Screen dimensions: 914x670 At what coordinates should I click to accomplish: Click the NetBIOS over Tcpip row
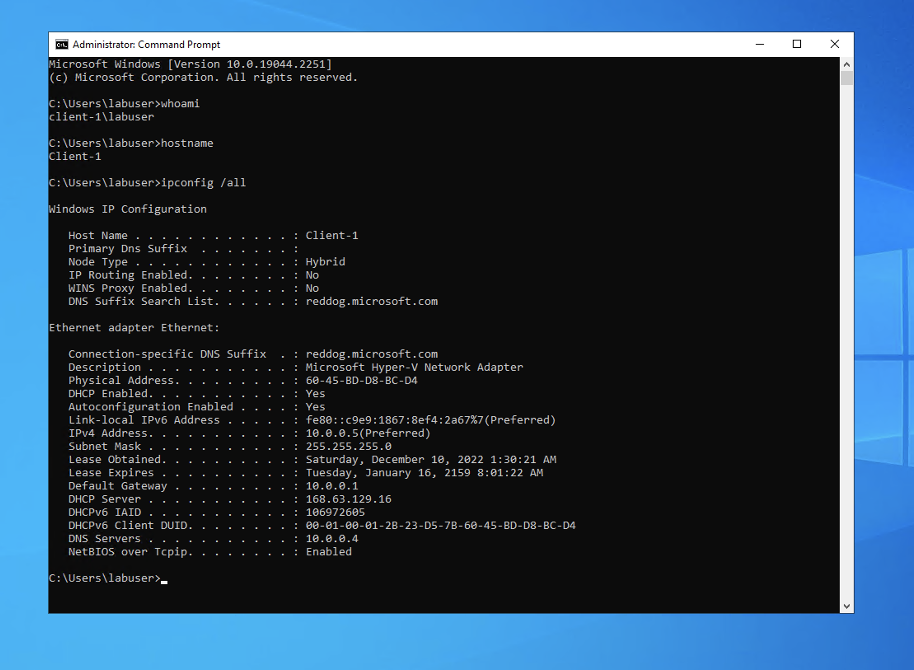pyautogui.click(x=210, y=552)
